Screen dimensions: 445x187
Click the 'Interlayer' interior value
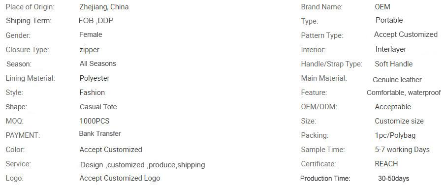[391, 49]
